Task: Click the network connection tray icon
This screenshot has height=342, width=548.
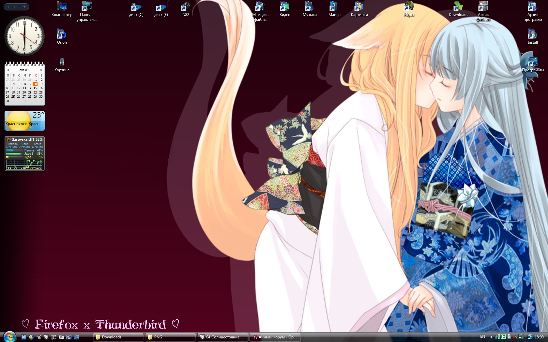Action: [x=530, y=337]
